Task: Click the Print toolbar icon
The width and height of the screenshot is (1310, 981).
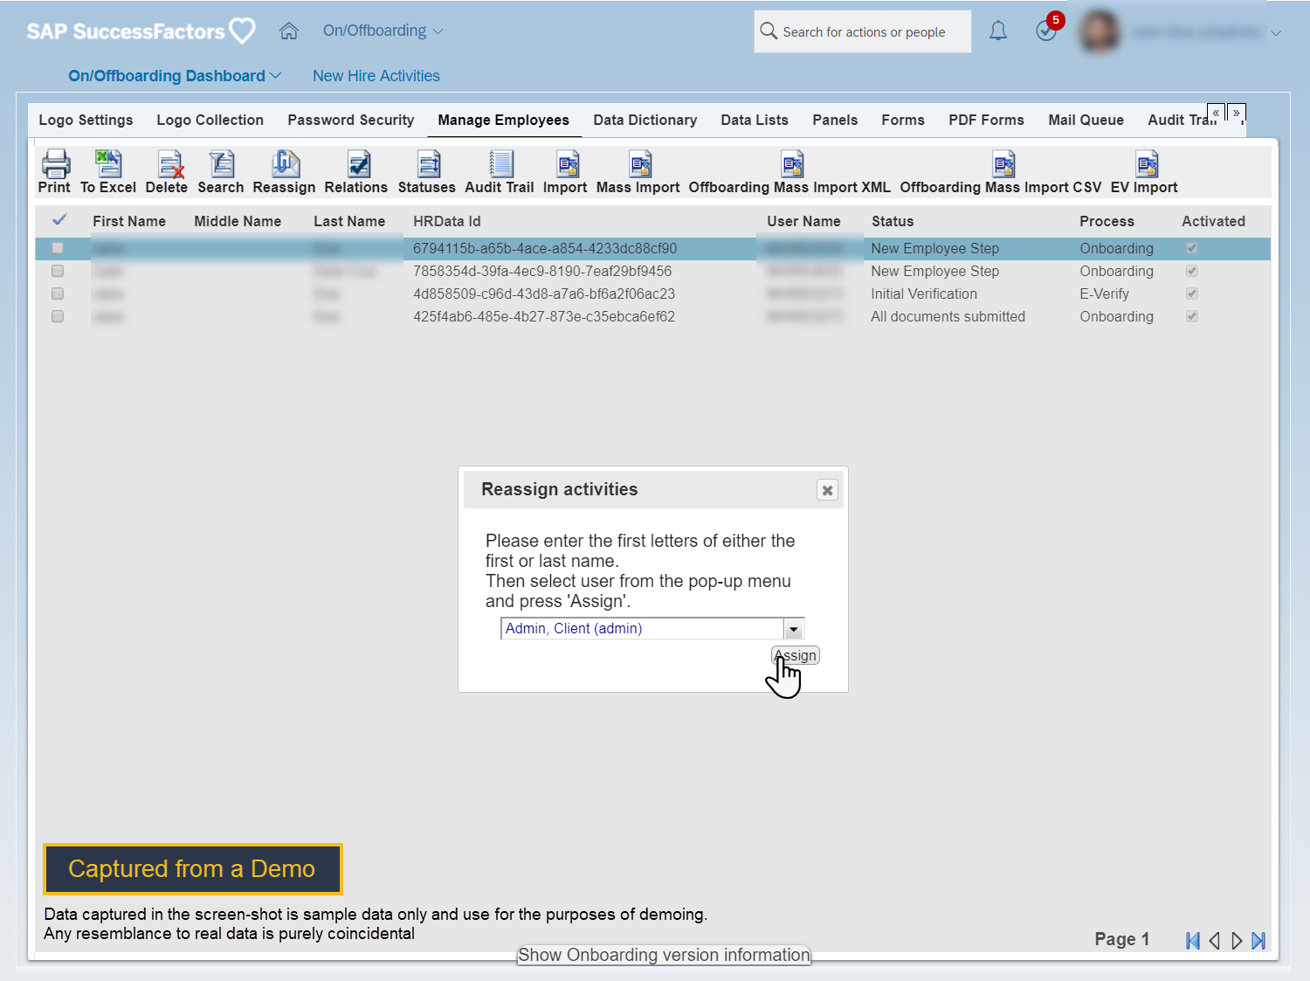Action: coord(55,163)
